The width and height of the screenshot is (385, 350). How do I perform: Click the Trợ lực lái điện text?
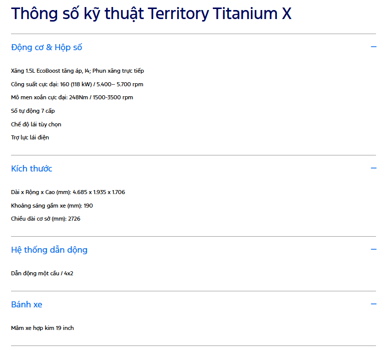(x=30, y=137)
